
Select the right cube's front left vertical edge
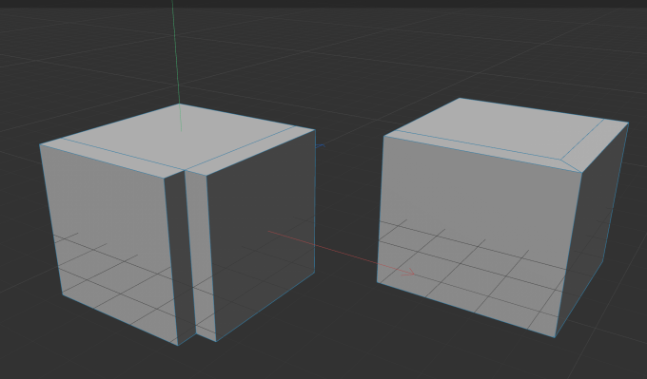coord(381,209)
